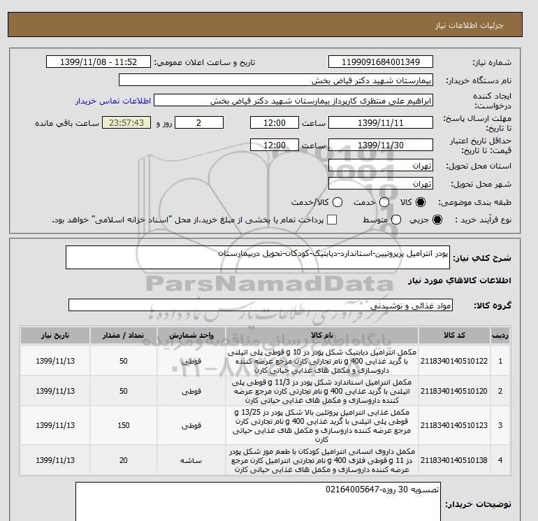The image size is (538, 521).
Task: Select product code 2118340140510120
Action: 454,391
